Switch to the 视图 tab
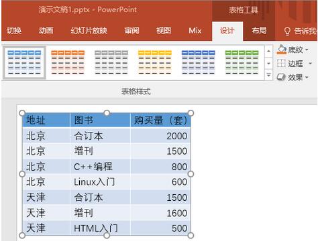The image size is (318, 241). point(164,31)
